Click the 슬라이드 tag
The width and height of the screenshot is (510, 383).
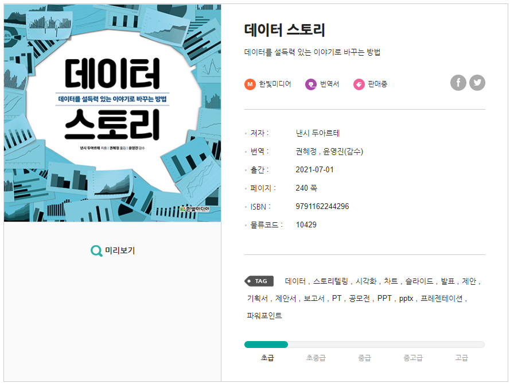419,281
